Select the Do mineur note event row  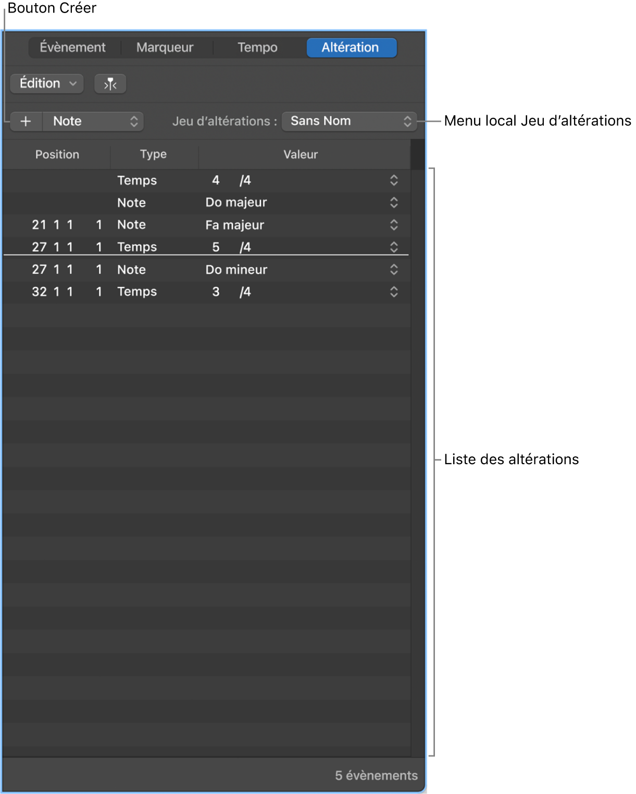click(234, 270)
